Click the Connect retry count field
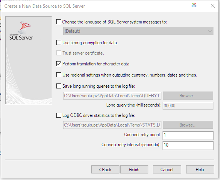This screenshot has height=180, width=220. click(x=188, y=135)
